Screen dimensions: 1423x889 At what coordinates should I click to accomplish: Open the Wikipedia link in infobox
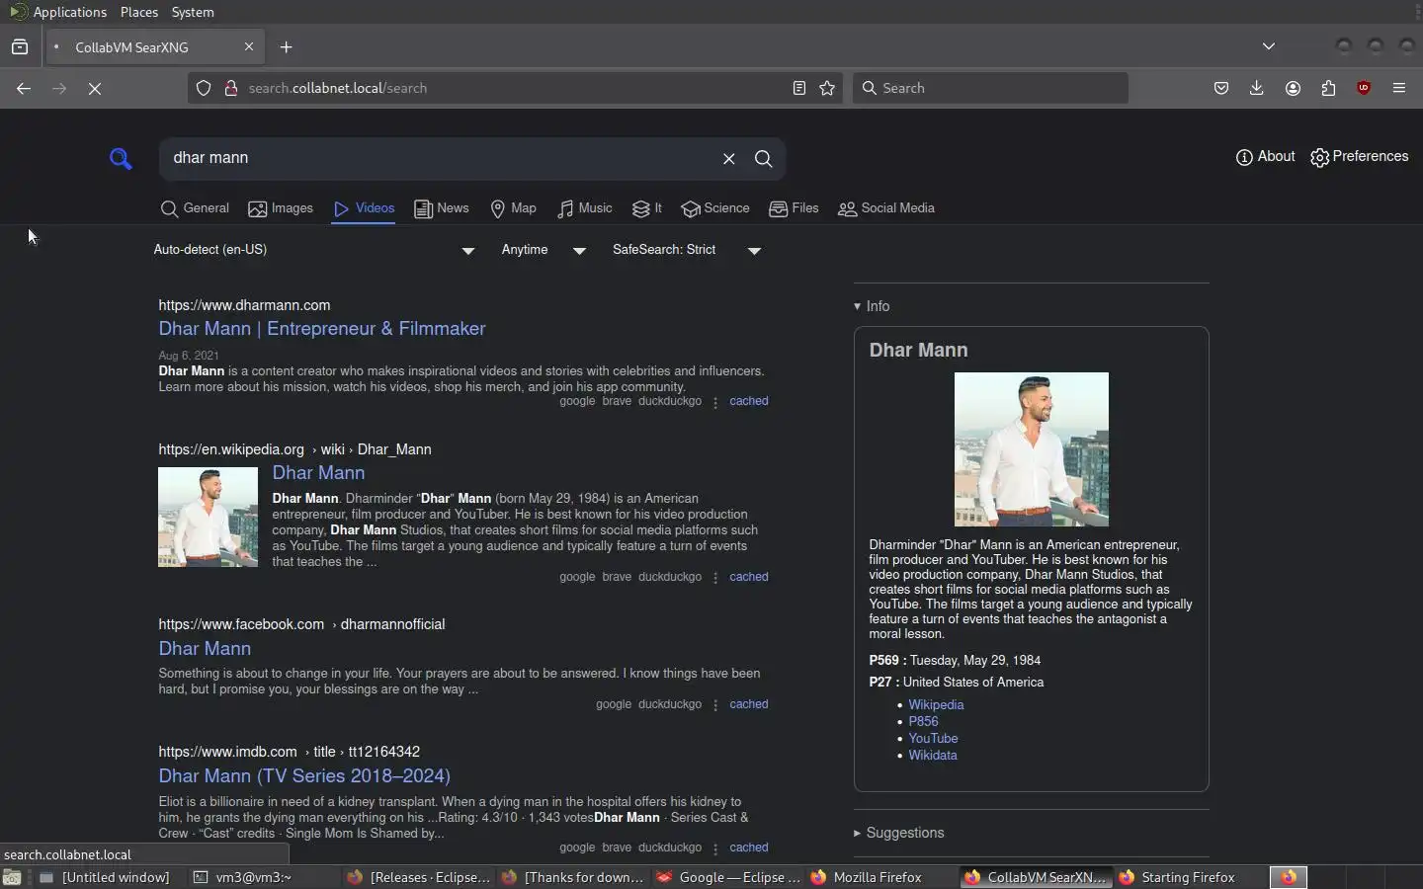(x=936, y=705)
